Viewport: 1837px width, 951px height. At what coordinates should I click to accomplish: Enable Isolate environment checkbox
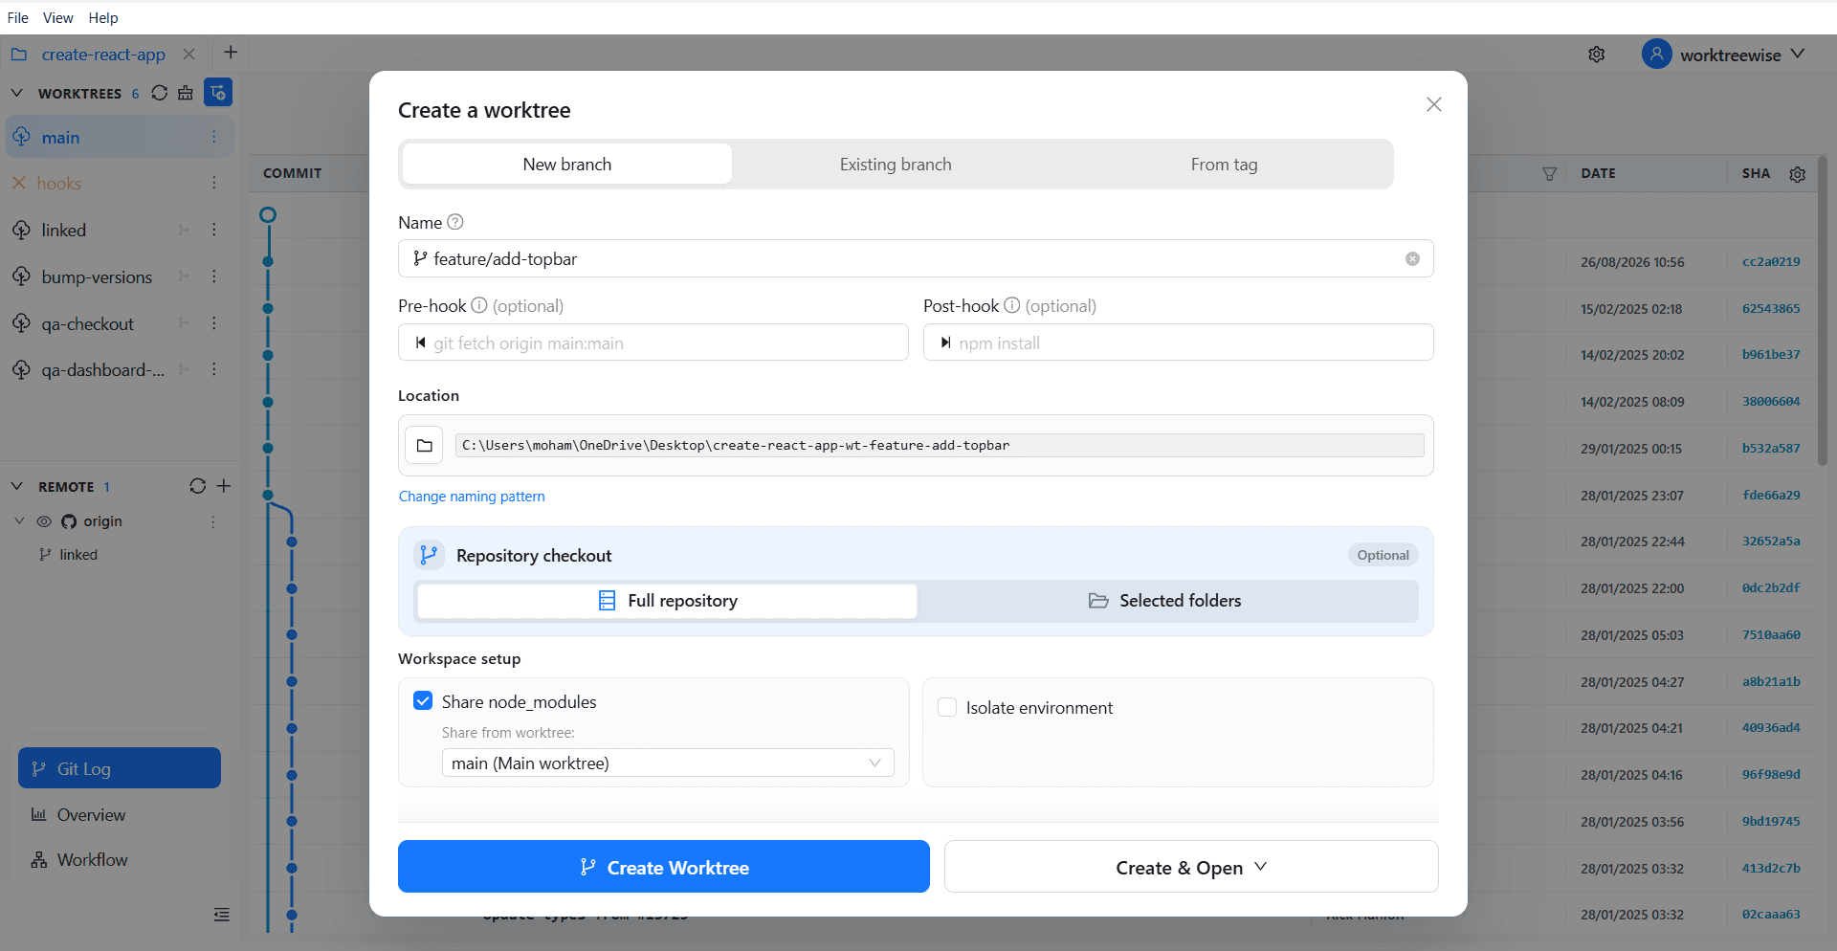click(947, 707)
